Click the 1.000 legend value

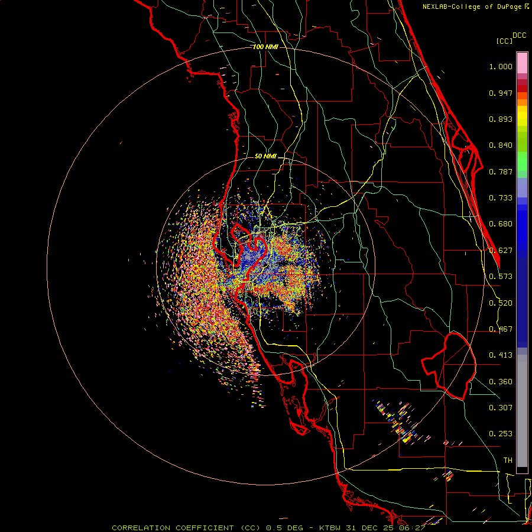point(501,66)
